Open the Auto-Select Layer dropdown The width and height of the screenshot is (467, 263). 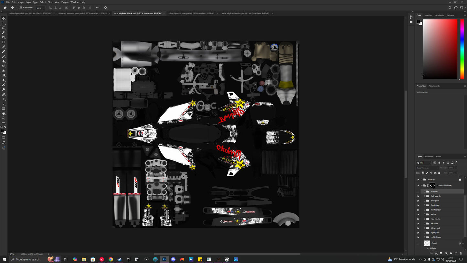click(x=40, y=8)
